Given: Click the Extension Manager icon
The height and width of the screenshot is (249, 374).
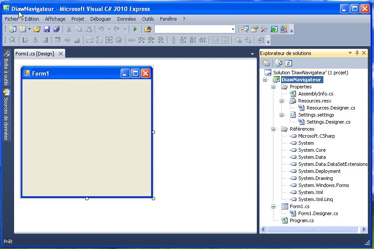Looking at the screenshot, I should tap(284, 29).
